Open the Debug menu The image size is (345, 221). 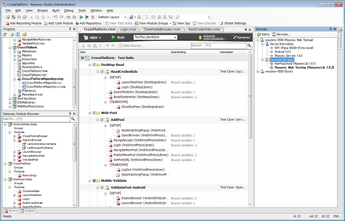tap(69, 10)
